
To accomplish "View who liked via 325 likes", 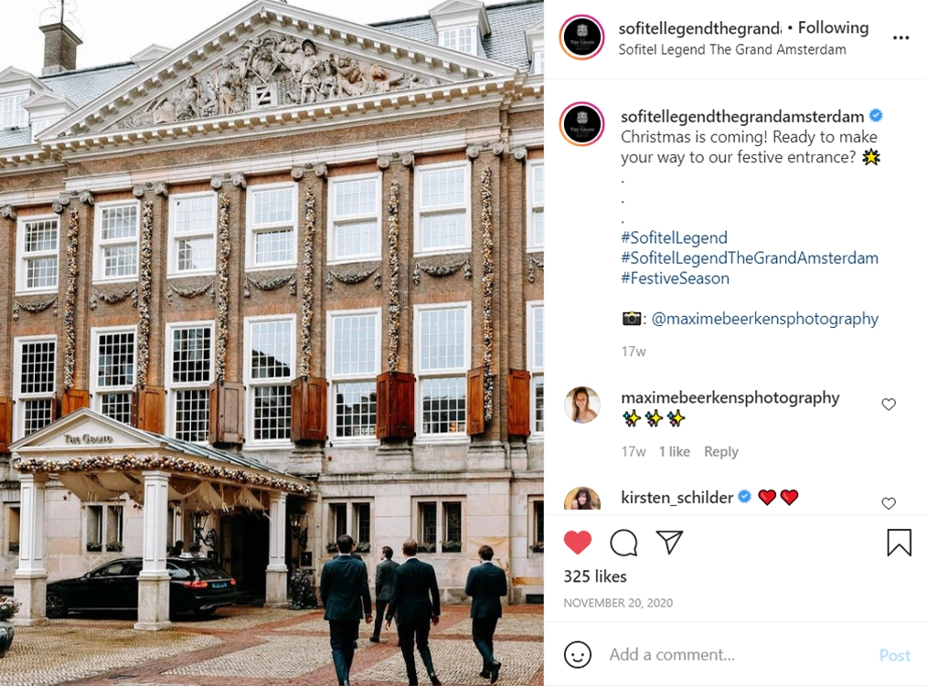I will coord(595,576).
